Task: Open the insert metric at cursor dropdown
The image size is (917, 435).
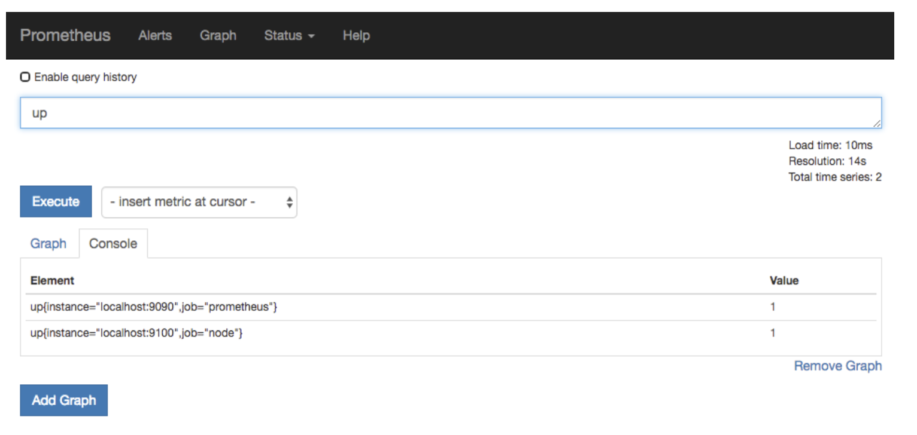Action: [199, 202]
